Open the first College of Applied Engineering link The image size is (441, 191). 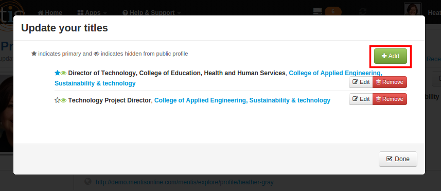pyautogui.click(x=218, y=78)
